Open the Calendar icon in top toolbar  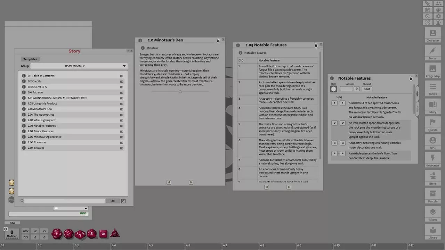[x=428, y=10]
